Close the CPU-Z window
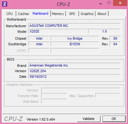This screenshot has width=128, height=124. [120, 3]
